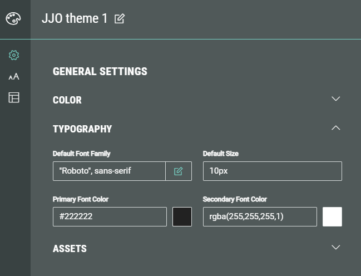Open typography settings in sidebar

tap(14, 77)
